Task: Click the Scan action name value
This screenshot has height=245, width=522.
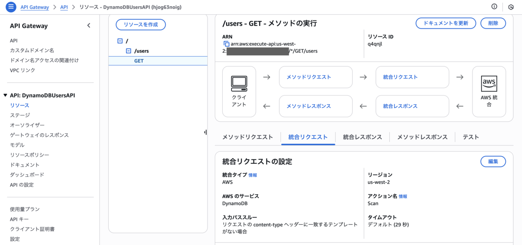Action: coord(373,203)
